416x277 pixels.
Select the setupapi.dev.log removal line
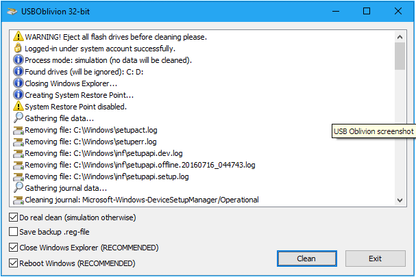[103, 153]
